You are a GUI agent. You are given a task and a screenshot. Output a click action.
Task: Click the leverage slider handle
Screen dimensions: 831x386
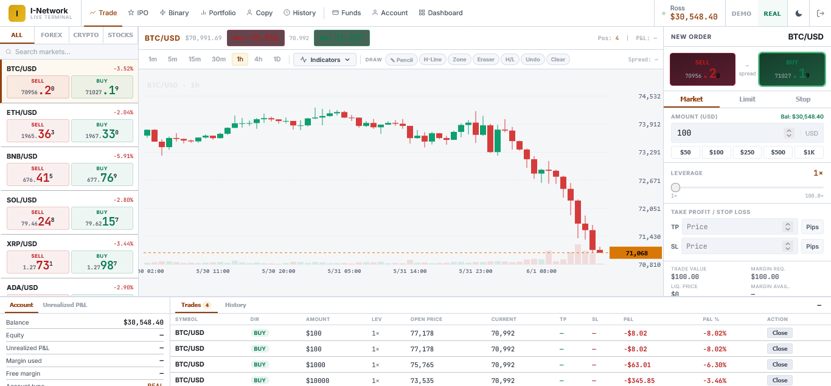click(675, 187)
